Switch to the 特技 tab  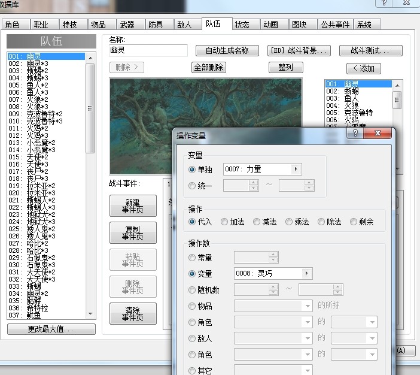click(x=73, y=25)
